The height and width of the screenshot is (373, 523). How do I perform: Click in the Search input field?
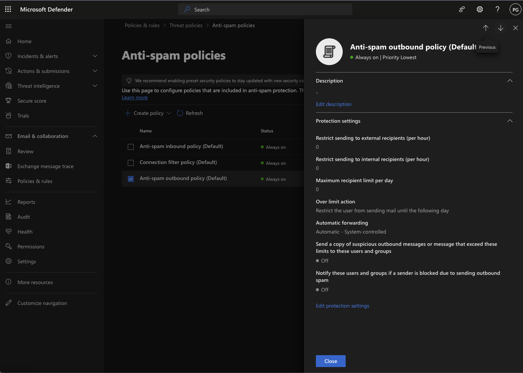coord(265,10)
